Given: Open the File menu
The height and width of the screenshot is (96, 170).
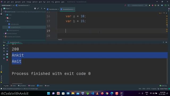Looking at the screenshot, I should coord(5,2).
